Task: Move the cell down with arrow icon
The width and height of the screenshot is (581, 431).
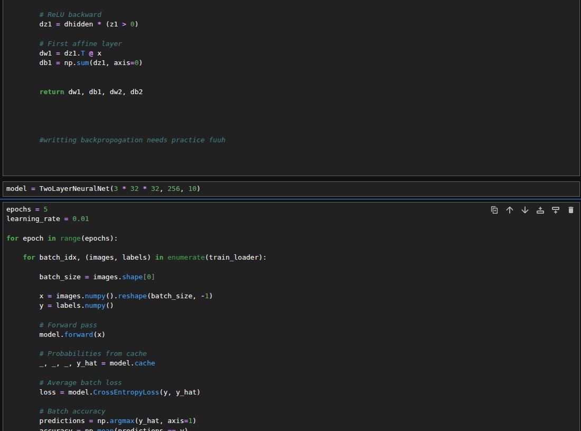Action: 525,210
